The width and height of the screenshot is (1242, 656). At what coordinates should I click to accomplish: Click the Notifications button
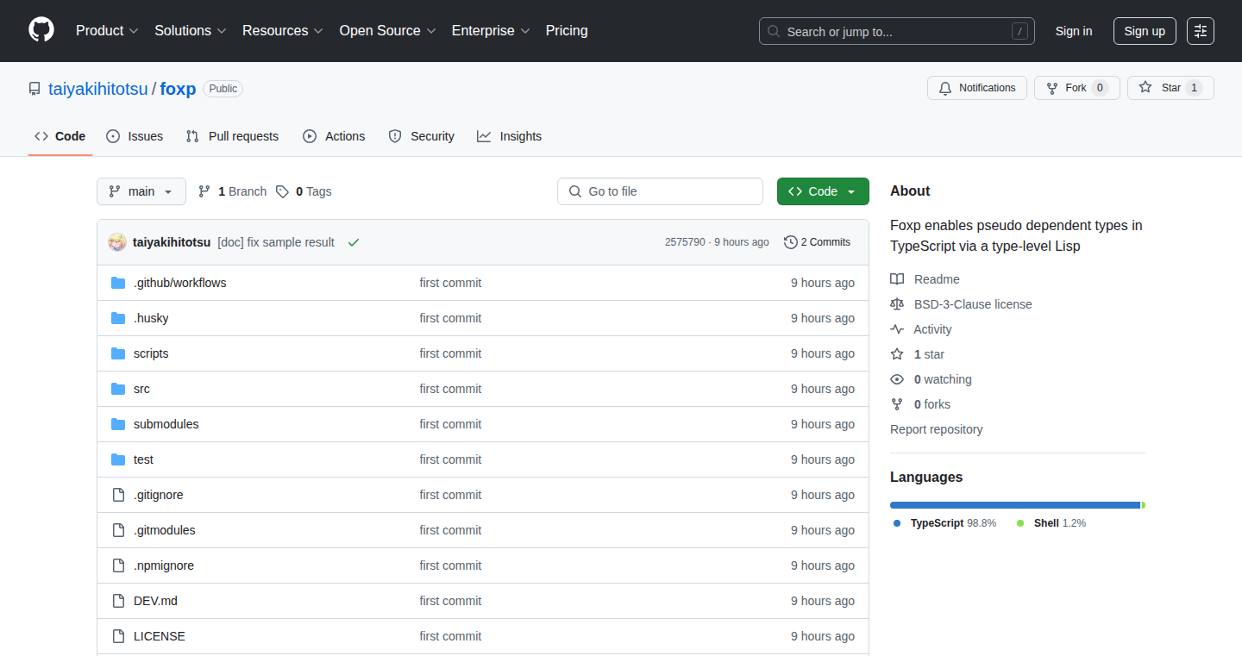point(977,88)
